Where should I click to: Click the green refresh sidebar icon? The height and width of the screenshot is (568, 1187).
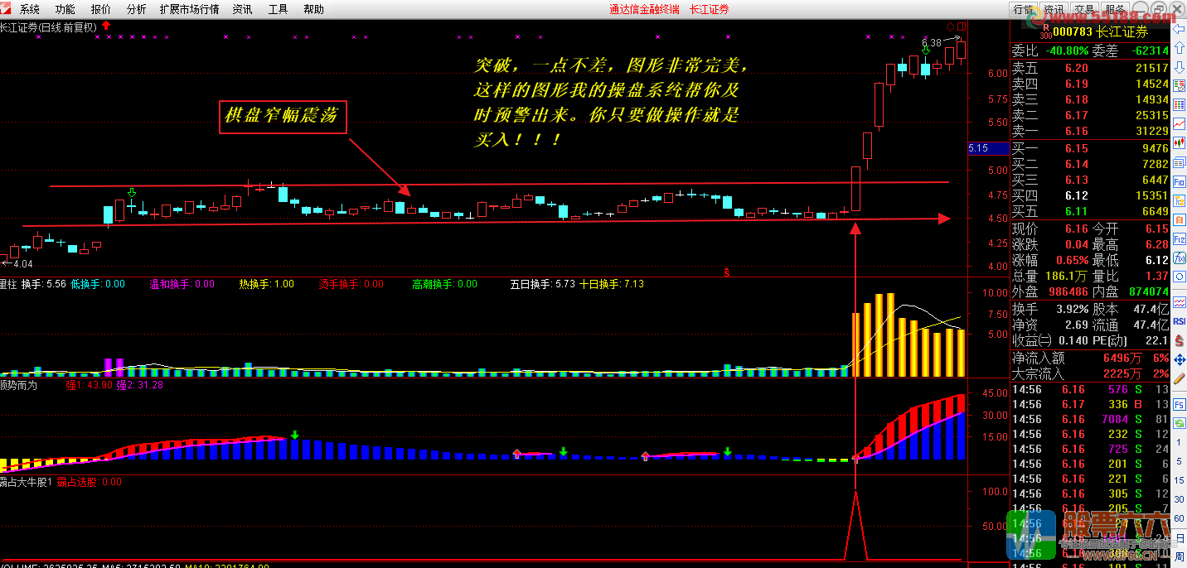(1179, 423)
